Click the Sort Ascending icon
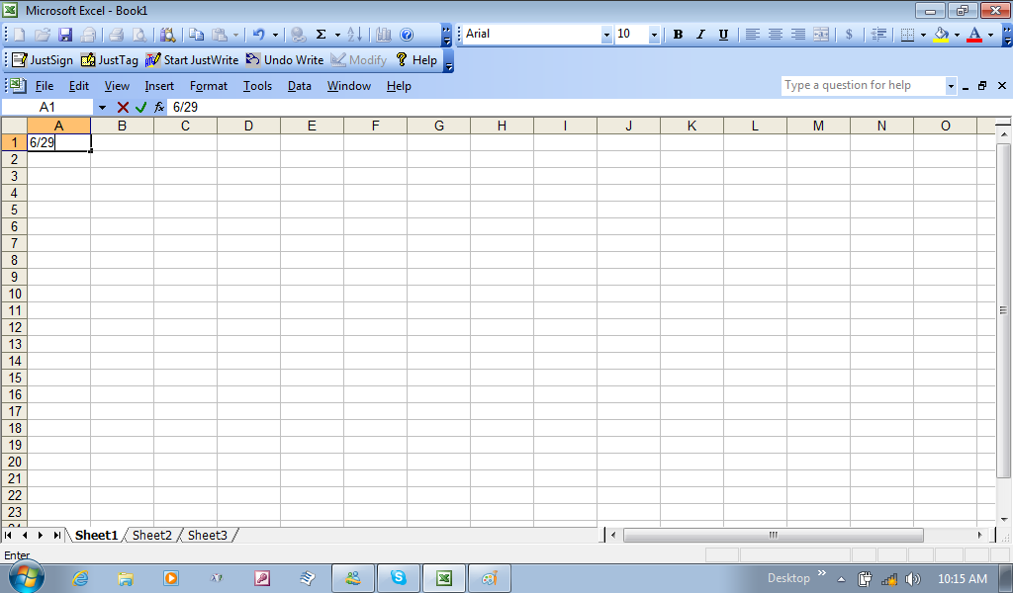Screen dimensions: 1013x593 [x=354, y=35]
